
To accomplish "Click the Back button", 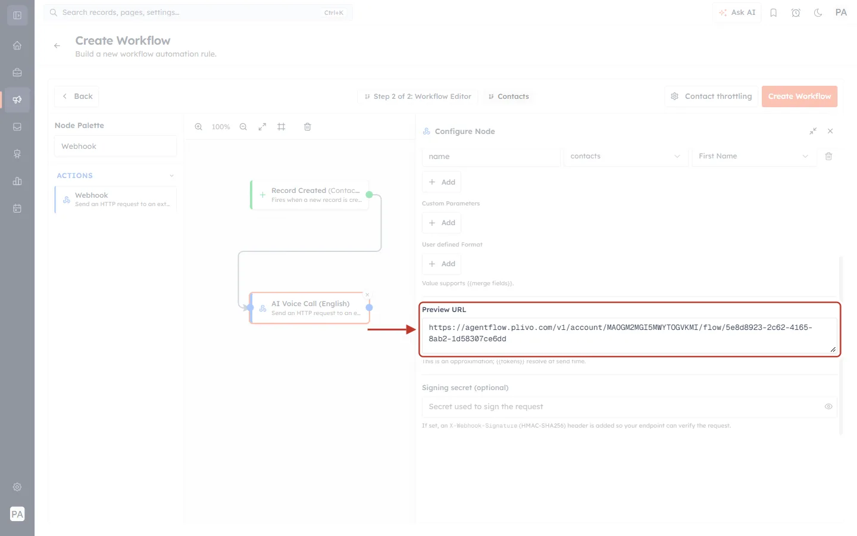I will pyautogui.click(x=77, y=96).
